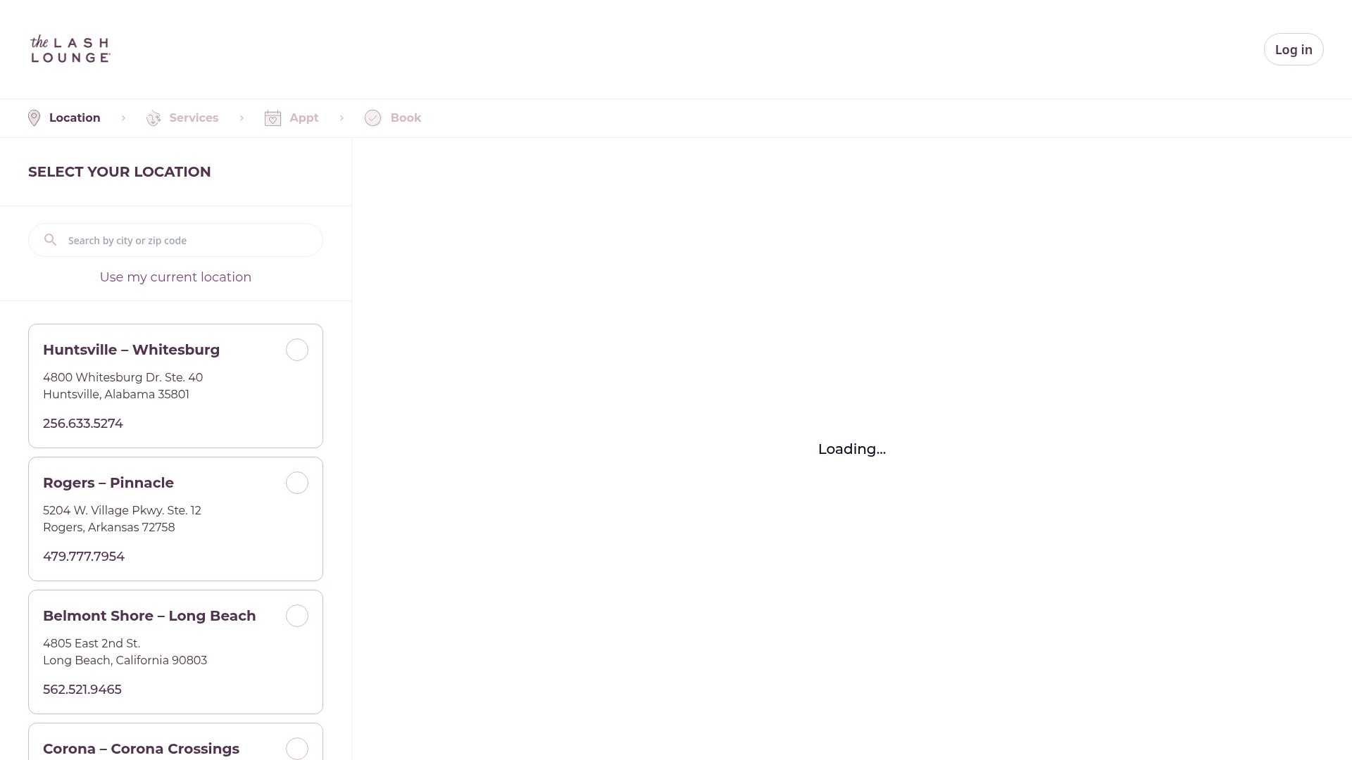The height and width of the screenshot is (760, 1352).
Task: Click The Lash Lounge logo
Action: point(70,49)
